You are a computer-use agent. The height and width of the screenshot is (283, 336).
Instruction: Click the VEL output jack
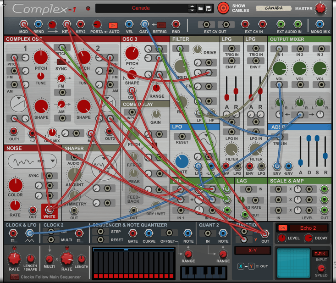(129, 24)
